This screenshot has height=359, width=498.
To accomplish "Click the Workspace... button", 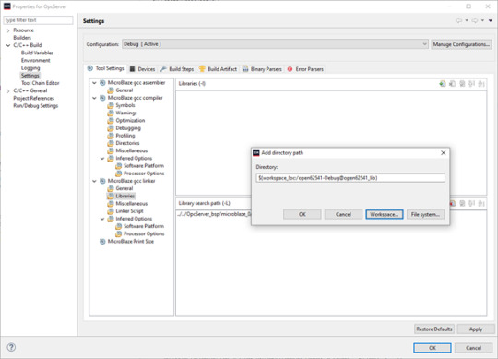I will click(385, 214).
